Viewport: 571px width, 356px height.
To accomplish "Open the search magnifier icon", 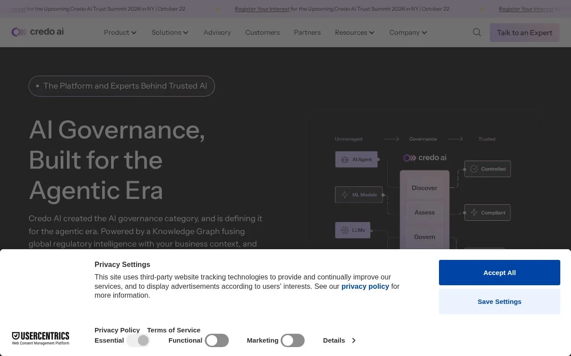I will pos(477,32).
